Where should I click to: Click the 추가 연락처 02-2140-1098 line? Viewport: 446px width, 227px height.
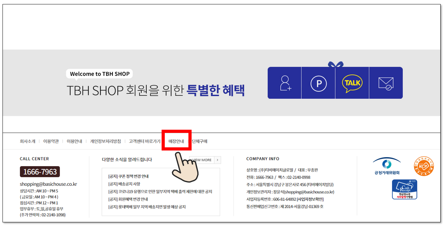pyautogui.click(x=43, y=215)
